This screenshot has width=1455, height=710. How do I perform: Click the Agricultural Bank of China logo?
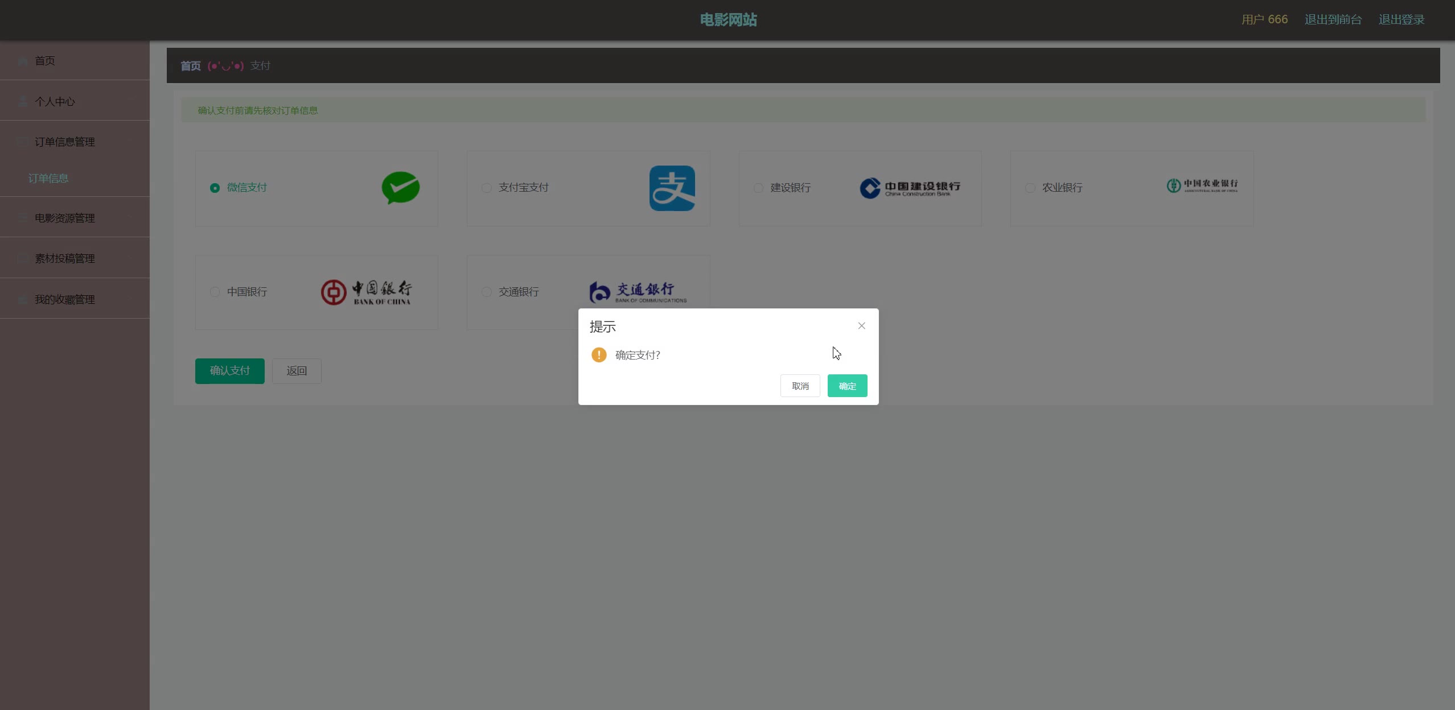tap(1202, 185)
